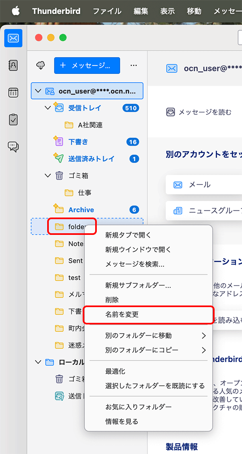Image resolution: width=242 pixels, height=454 pixels.
Task: Collapse the ローカル folders section
Action: 38,362
